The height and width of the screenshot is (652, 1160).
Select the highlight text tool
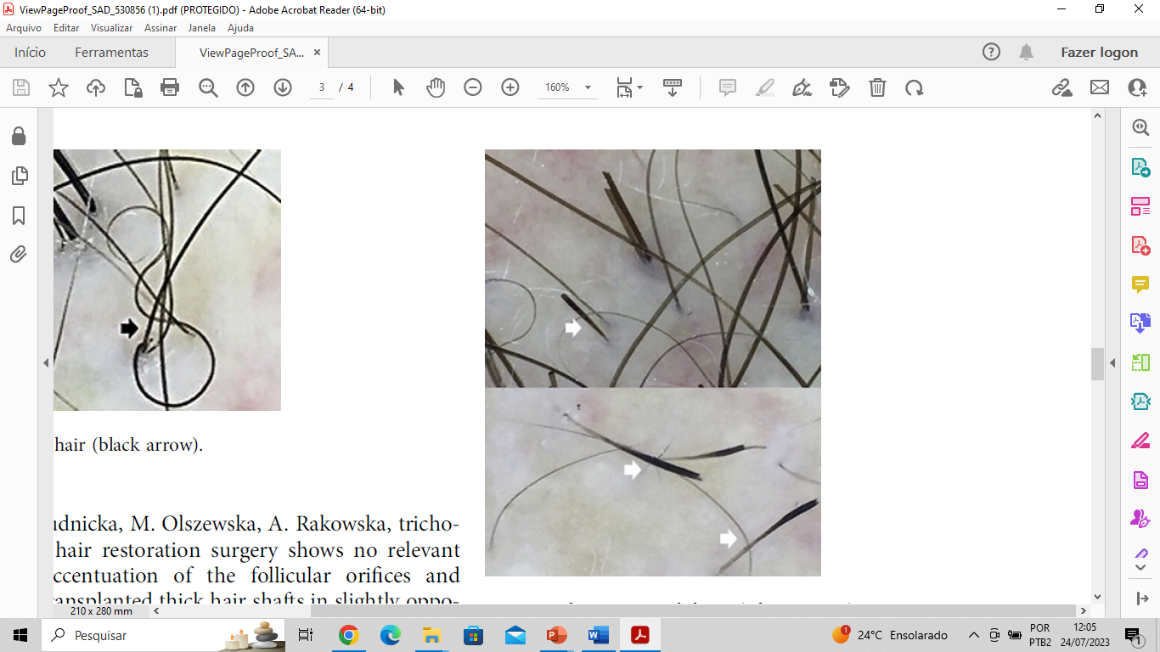pyautogui.click(x=765, y=87)
